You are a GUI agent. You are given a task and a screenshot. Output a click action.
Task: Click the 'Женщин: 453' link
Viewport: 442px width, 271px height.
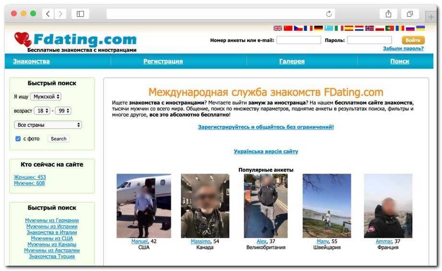(x=30, y=177)
